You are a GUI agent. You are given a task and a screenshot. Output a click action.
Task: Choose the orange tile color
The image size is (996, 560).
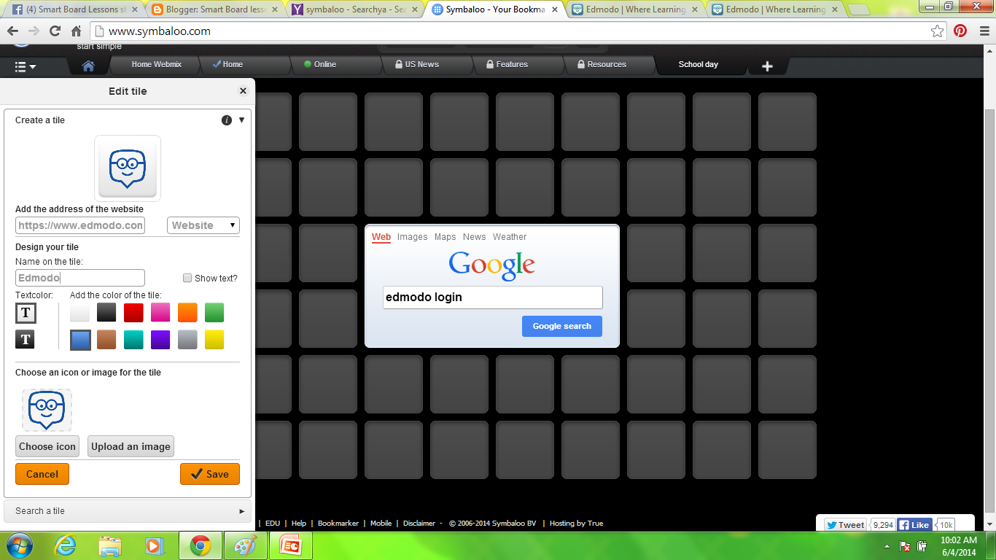[x=187, y=313]
